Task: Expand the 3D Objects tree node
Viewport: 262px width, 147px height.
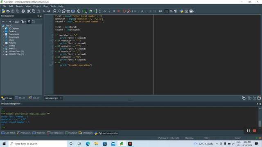Action: point(3,29)
